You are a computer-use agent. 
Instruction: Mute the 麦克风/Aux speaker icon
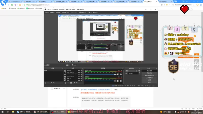click(x=118, y=74)
